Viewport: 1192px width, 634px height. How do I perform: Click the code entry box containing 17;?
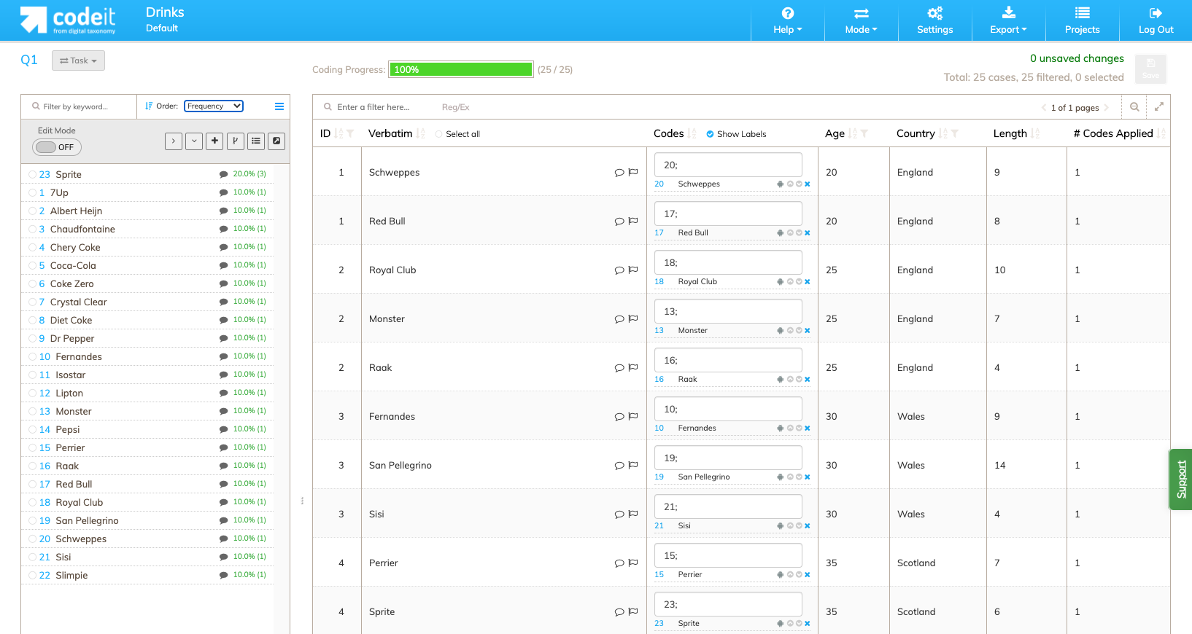[x=728, y=214]
